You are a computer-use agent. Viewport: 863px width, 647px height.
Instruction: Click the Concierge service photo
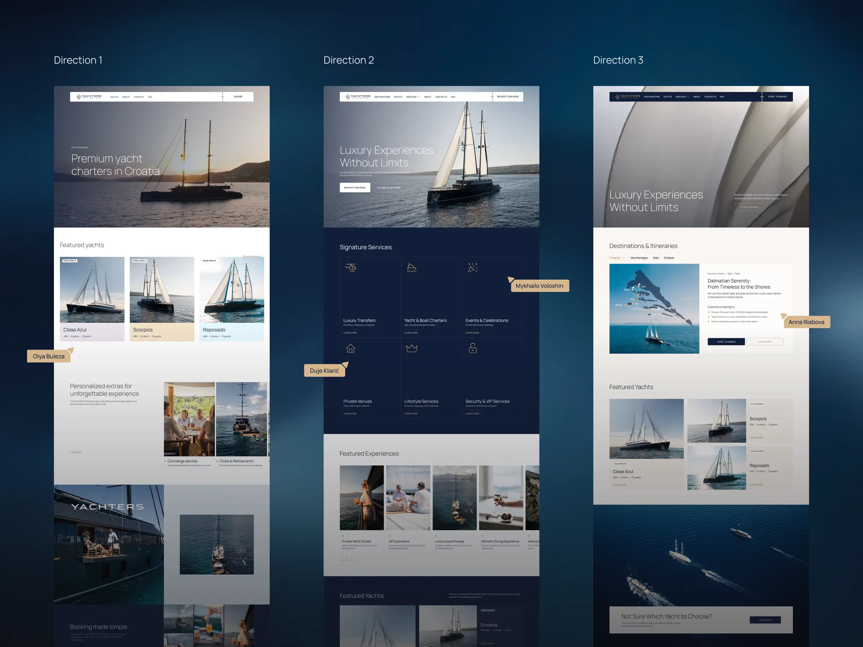[189, 419]
